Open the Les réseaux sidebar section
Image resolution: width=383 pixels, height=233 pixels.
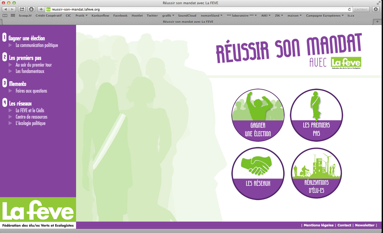coord(20,103)
